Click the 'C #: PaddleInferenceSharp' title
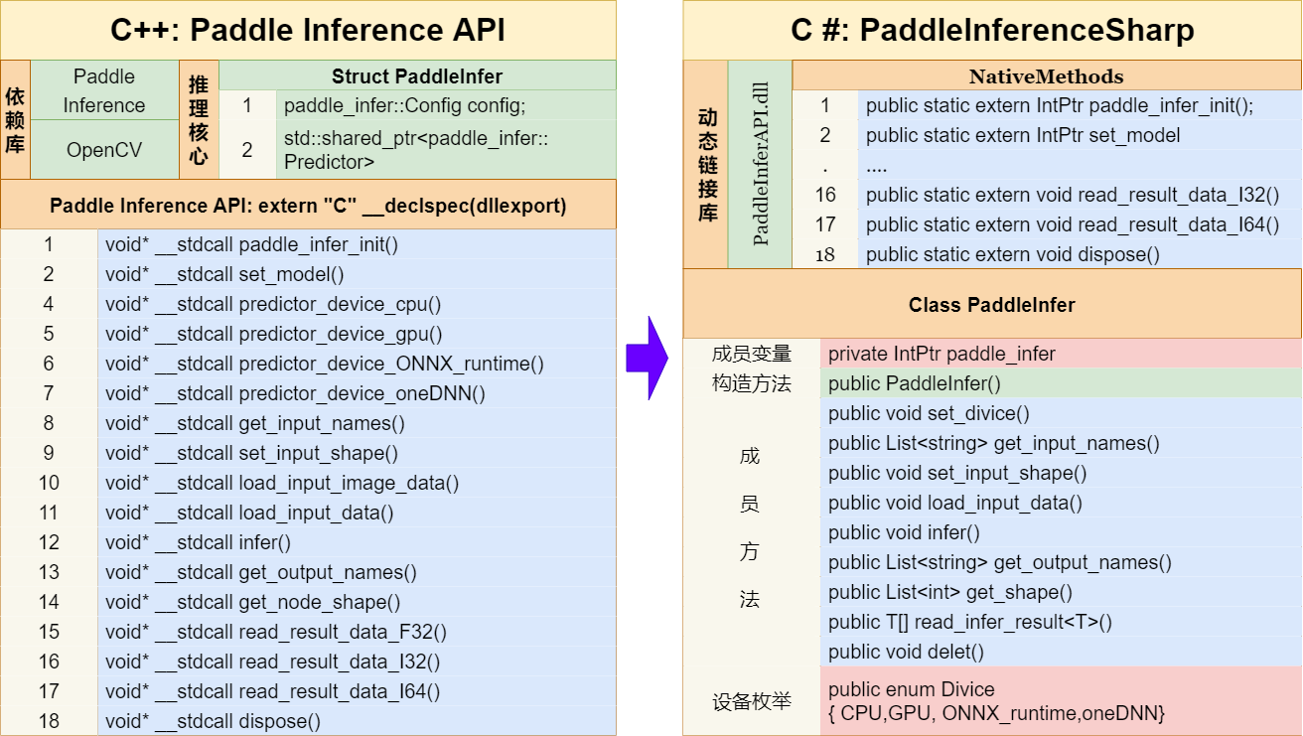1303x736 pixels. 992,31
